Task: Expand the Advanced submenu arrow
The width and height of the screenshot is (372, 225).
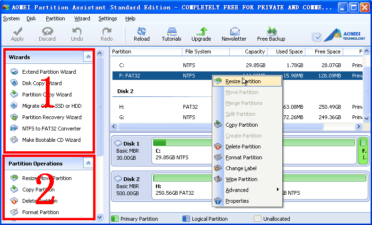Action: point(277,190)
